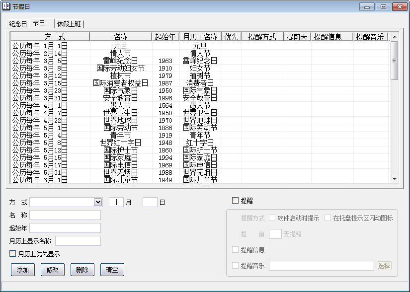Click the 选择 button for reminder music
This screenshot has width=410, height=292.
tap(385, 266)
